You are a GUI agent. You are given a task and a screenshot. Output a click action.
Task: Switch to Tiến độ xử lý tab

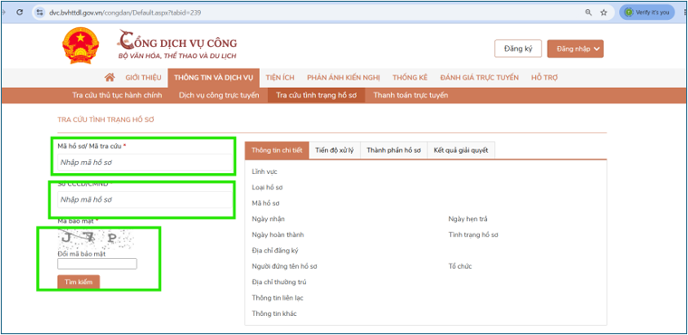(x=334, y=150)
